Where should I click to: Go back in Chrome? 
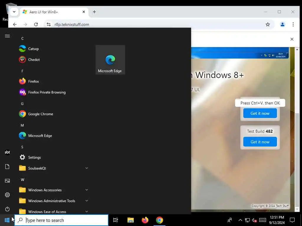15,24
